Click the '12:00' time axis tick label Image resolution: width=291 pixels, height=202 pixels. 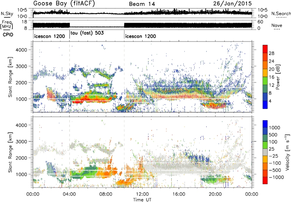[x=142, y=194]
